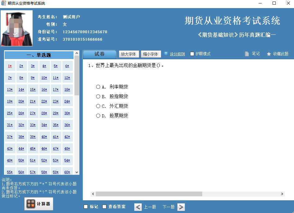Click the horizontal scrollbar right arrow
The image size is (294, 213).
coord(282,194)
